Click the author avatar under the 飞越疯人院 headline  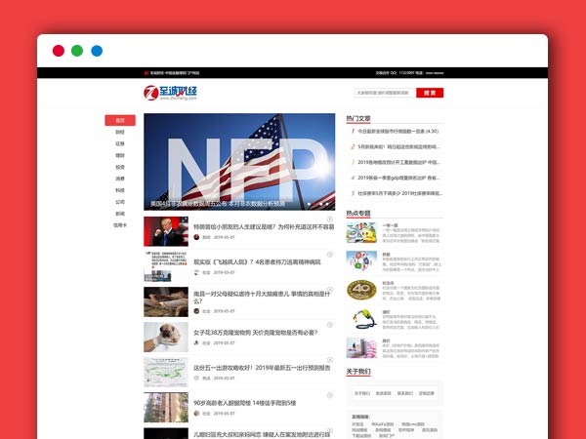tap(196, 272)
